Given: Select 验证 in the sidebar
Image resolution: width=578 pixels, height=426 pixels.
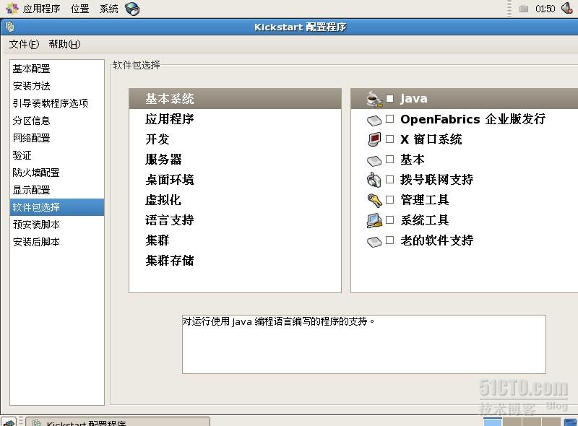Looking at the screenshot, I should click(57, 155).
